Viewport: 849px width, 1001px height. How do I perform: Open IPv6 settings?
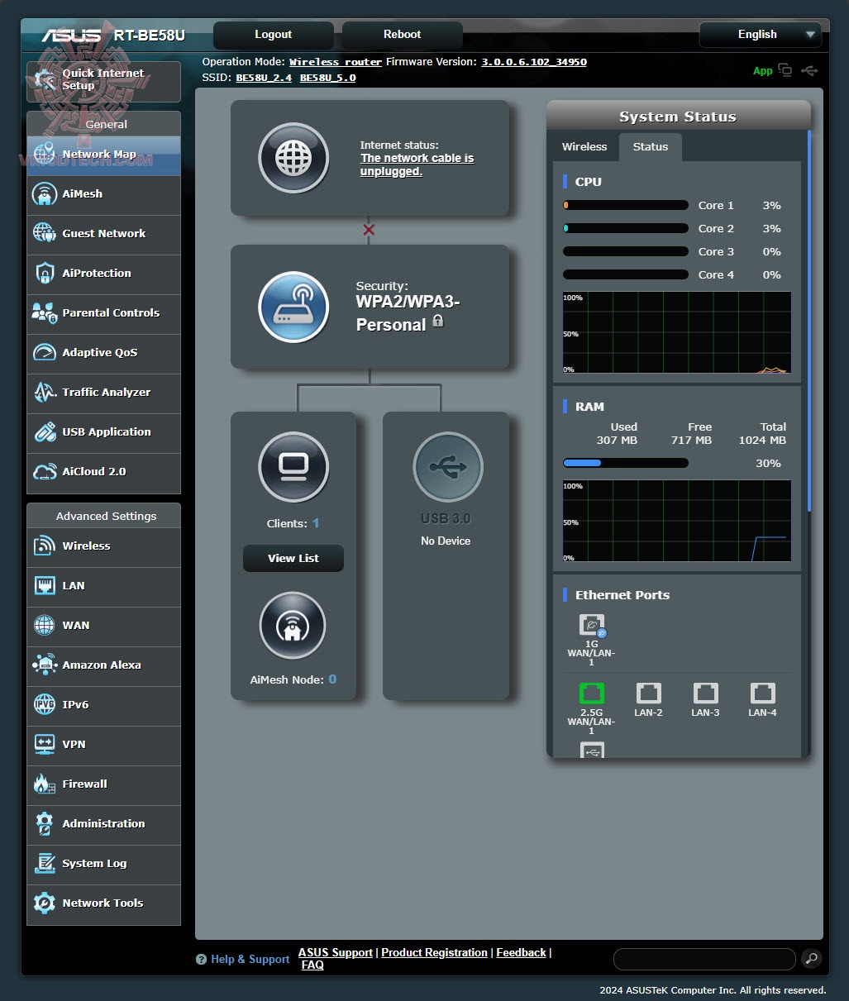pyautogui.click(x=103, y=705)
